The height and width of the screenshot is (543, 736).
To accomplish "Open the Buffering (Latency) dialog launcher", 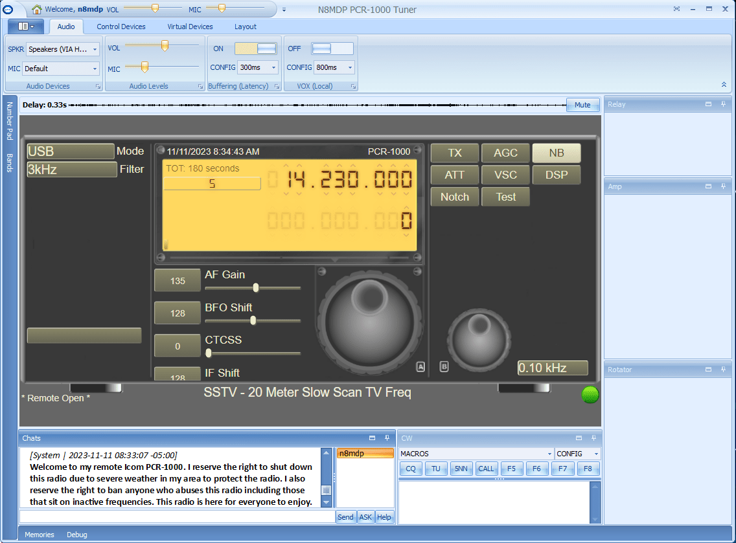I will click(x=277, y=86).
